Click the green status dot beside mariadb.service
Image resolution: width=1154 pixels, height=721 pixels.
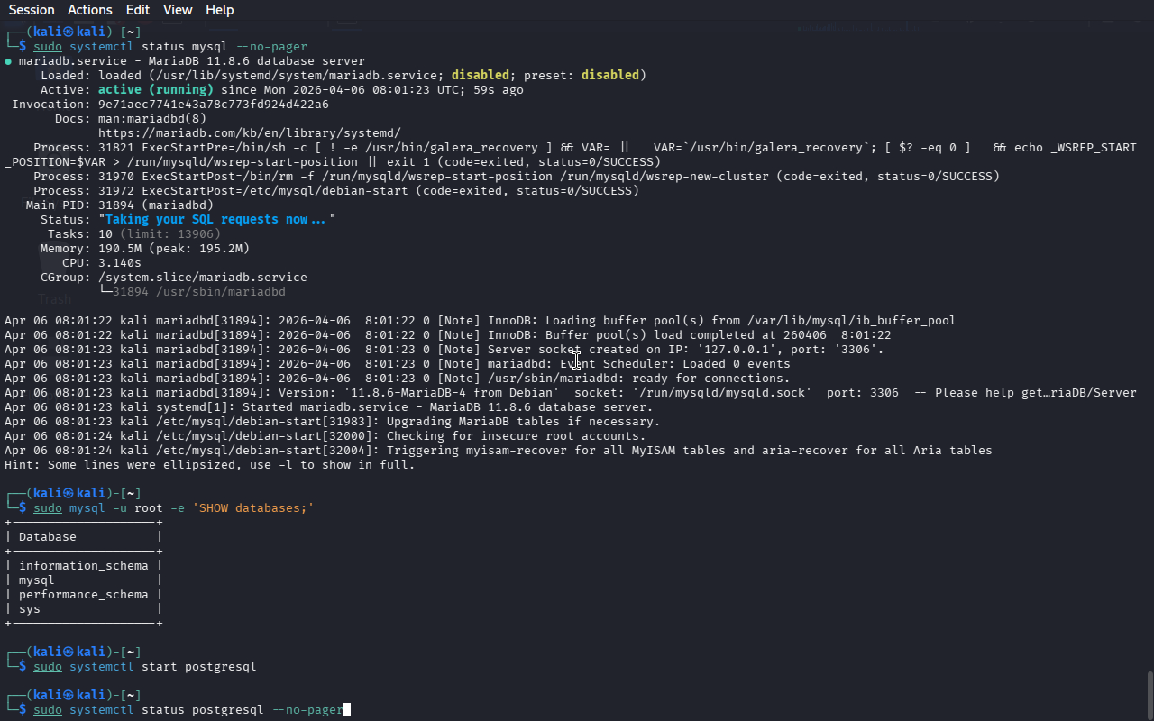pos(8,61)
